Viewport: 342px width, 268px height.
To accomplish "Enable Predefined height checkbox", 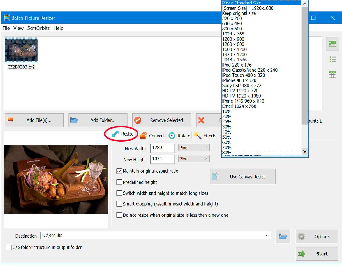I will coord(119,182).
